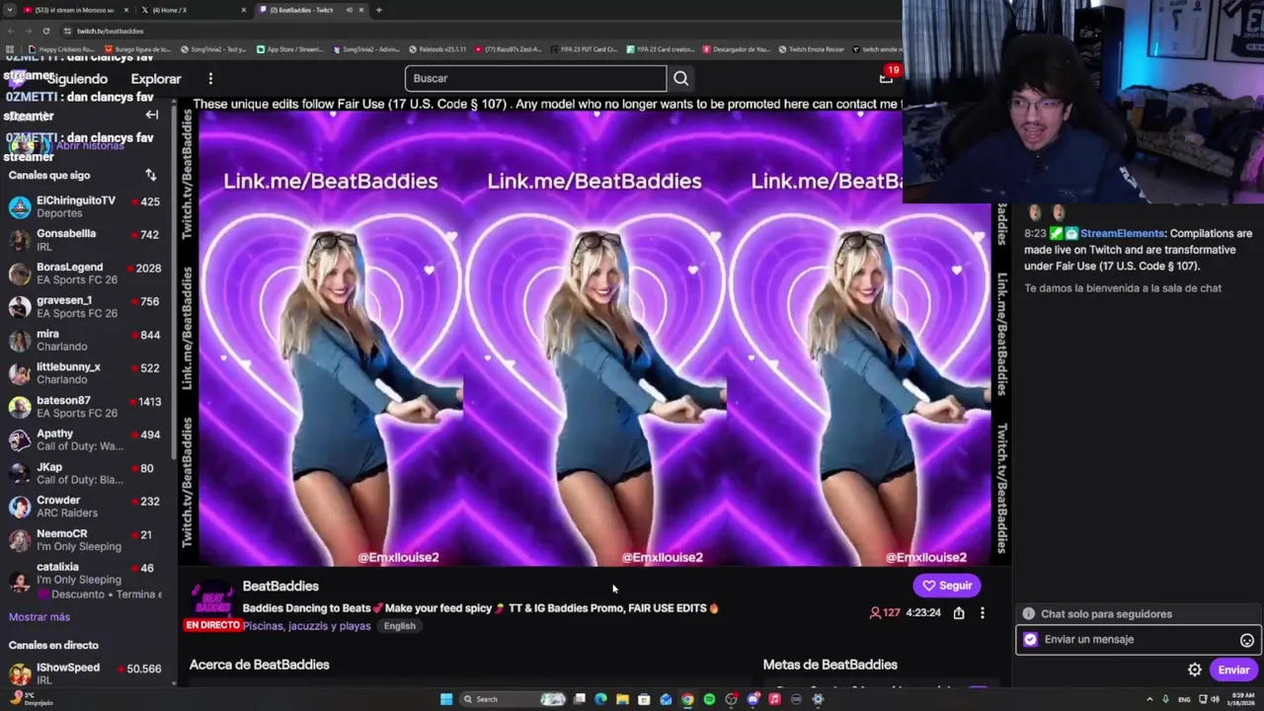Go back with the browser back arrow
1264x711 pixels.
click(10, 31)
